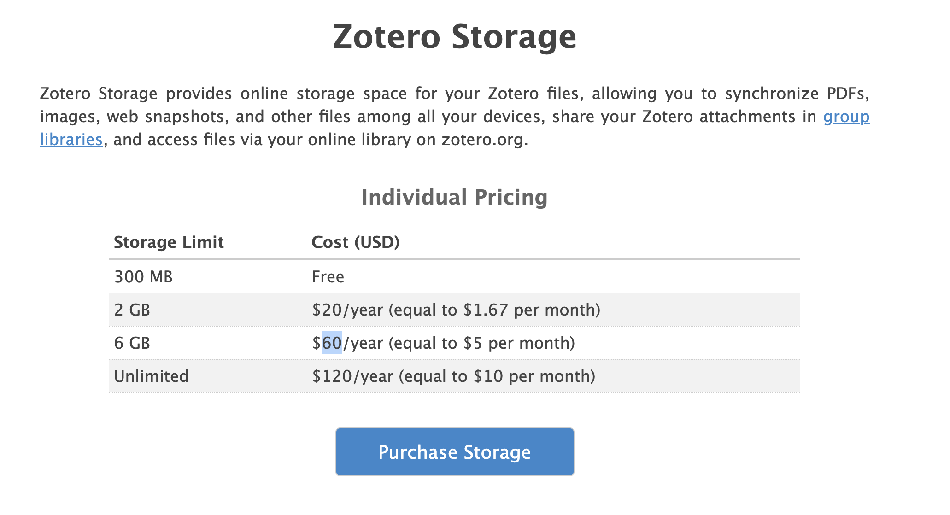Select the 6 GB storage limit cell
950x515 pixels.
point(132,343)
